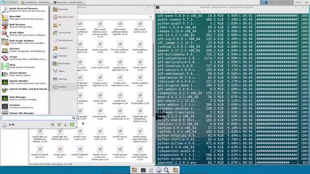Screen dimensions: 310x174
Task: Launch System Monitor from the menu
Action: click(x=24, y=82)
